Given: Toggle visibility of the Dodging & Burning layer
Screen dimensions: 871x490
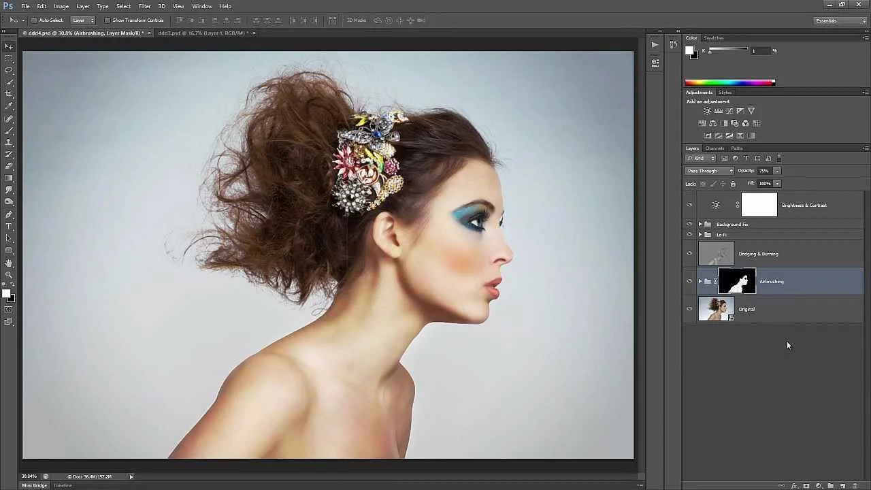Looking at the screenshot, I should click(689, 253).
